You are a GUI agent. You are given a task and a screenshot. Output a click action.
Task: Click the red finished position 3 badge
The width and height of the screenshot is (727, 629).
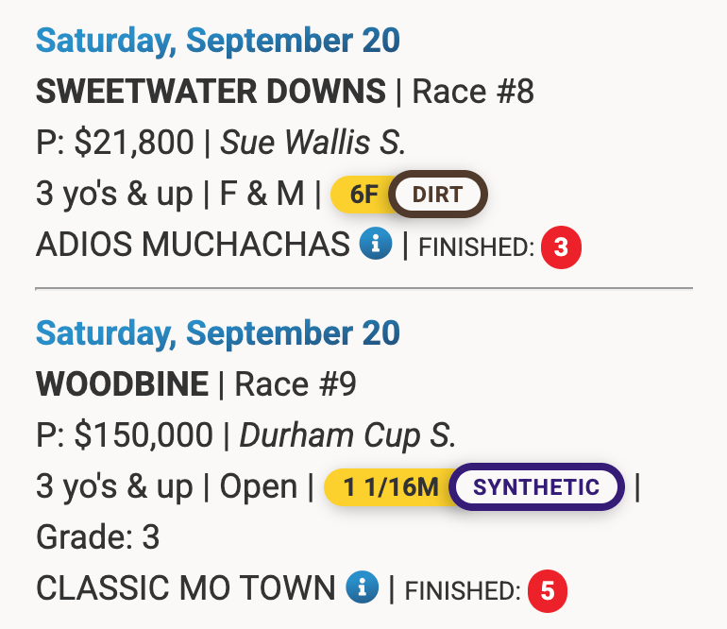(561, 247)
